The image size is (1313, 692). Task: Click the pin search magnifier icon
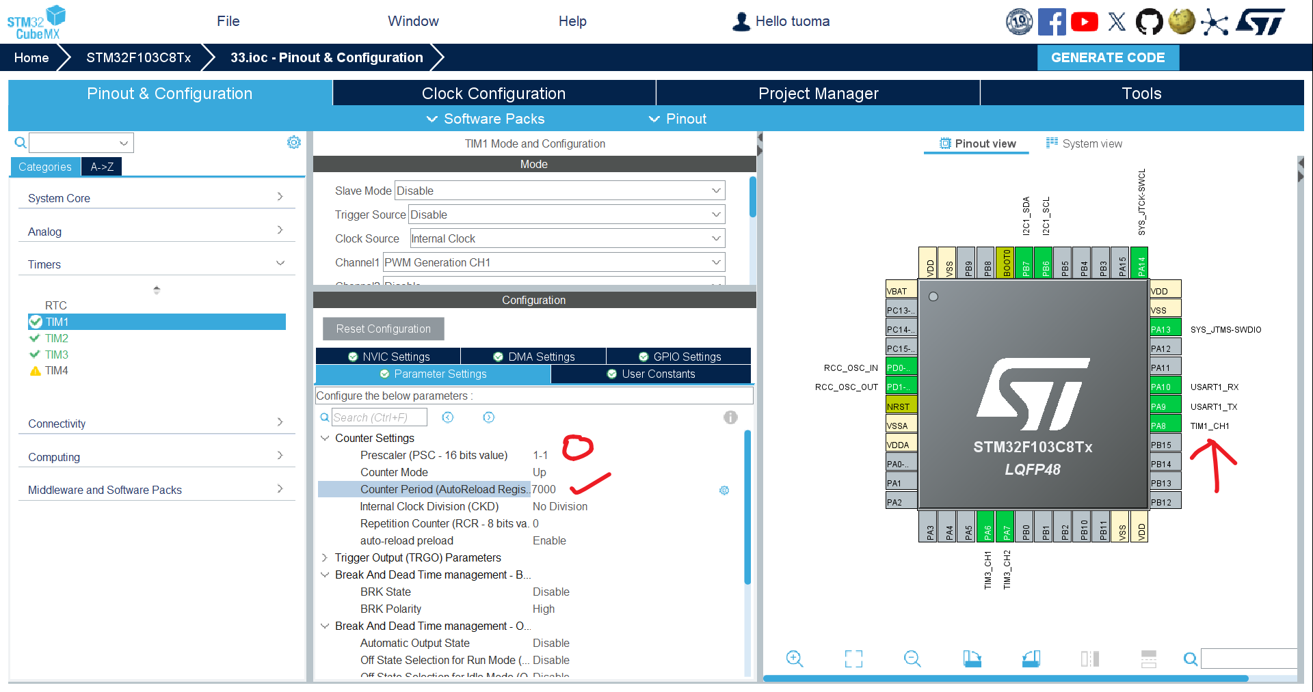(x=1191, y=659)
